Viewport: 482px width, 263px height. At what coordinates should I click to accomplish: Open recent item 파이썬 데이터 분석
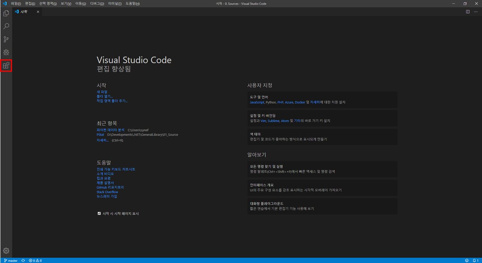coord(111,130)
